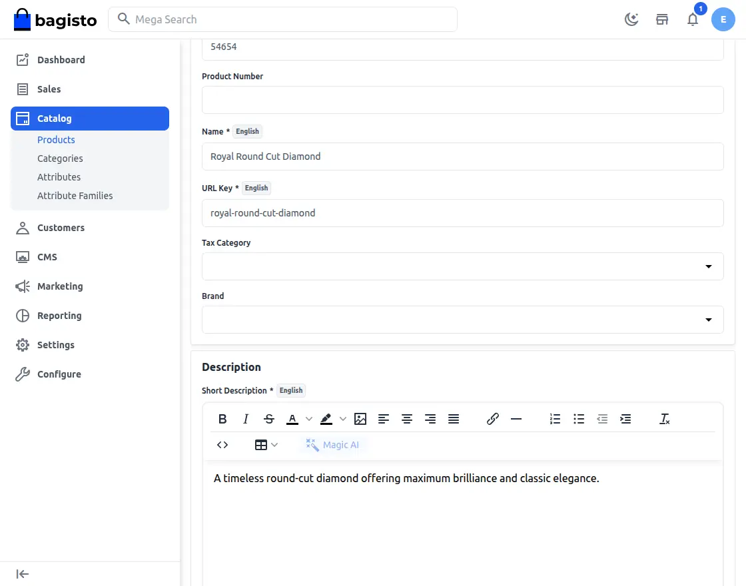Expand the Tax Category dropdown
This screenshot has height=586, width=746.
point(462,266)
